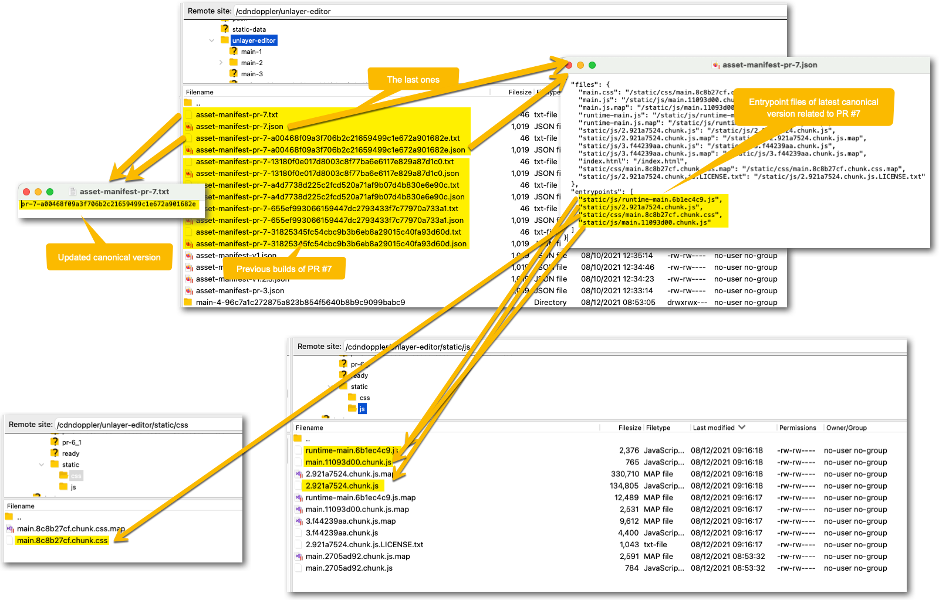Expand the main-2 folder node
This screenshot has width=939, height=600.
click(221, 63)
